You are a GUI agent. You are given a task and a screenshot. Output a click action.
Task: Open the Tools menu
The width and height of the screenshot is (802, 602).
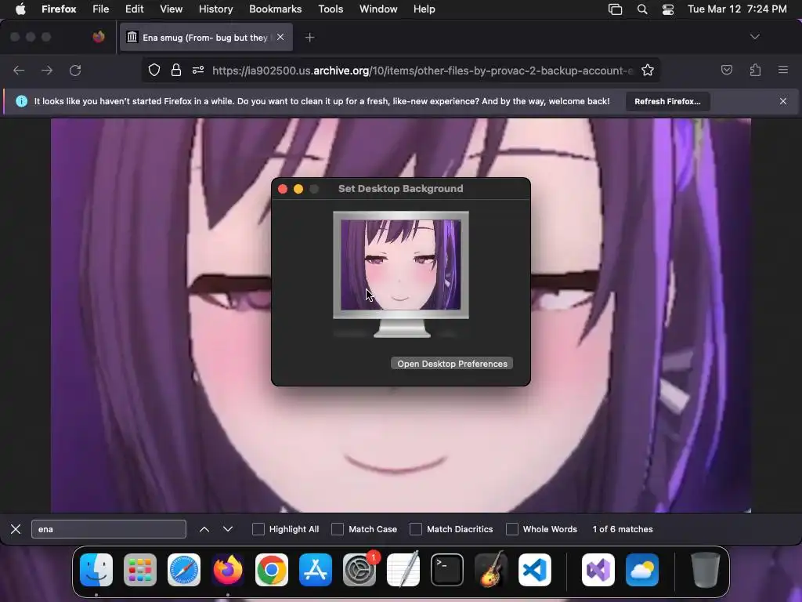pos(331,9)
